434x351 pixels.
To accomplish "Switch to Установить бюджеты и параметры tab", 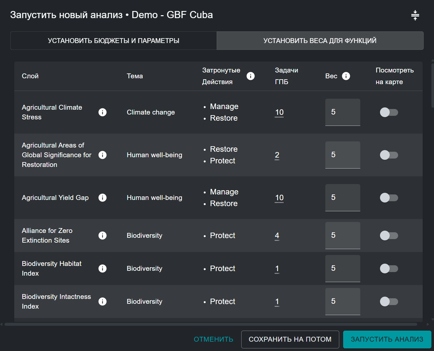I will (x=114, y=41).
